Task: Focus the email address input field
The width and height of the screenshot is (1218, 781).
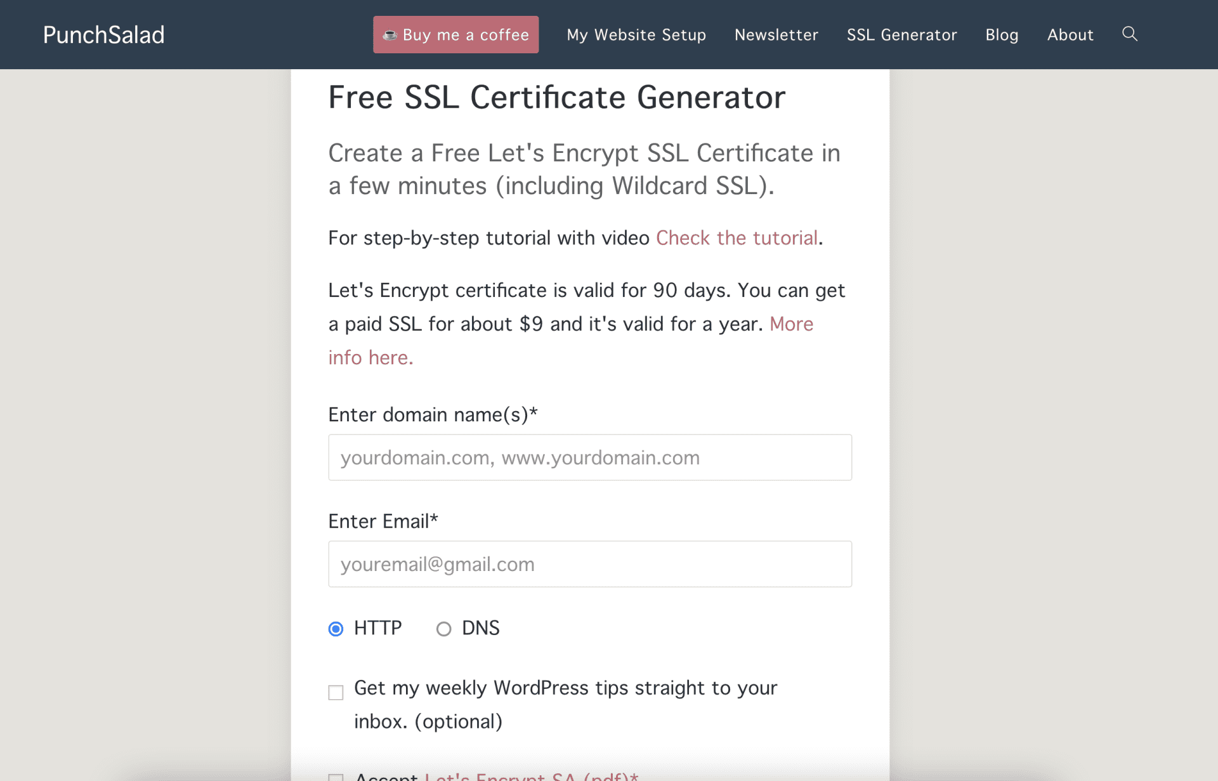Action: click(589, 563)
